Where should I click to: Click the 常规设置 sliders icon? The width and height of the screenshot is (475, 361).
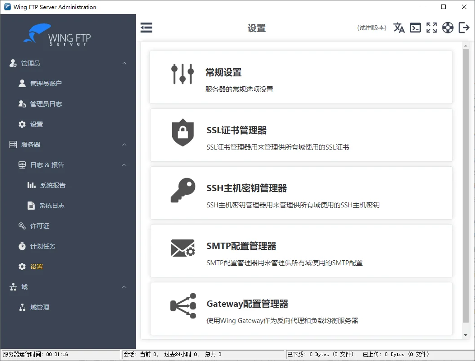coord(183,74)
